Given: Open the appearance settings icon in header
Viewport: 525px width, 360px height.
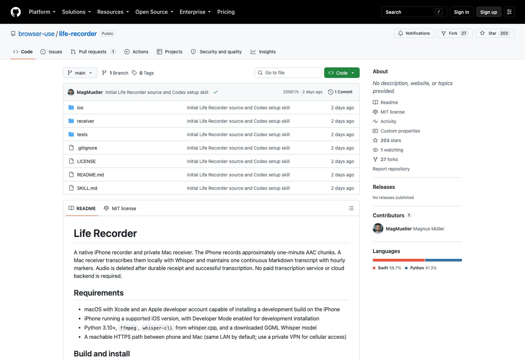Looking at the screenshot, I should point(509,12).
